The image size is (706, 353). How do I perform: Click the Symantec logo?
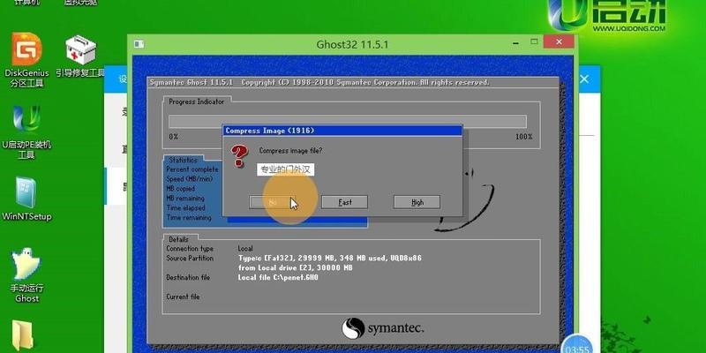pos(382,328)
